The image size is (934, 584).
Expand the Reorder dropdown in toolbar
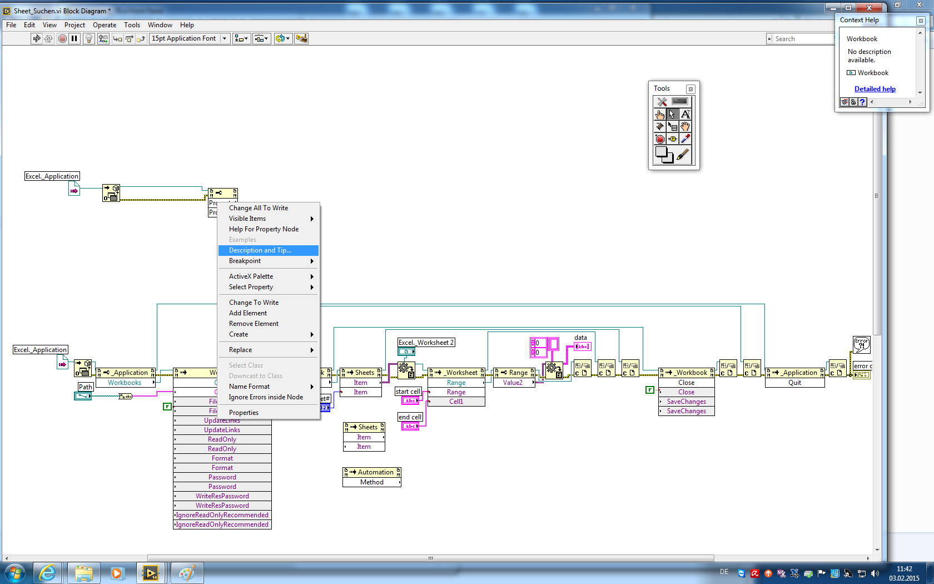[282, 38]
